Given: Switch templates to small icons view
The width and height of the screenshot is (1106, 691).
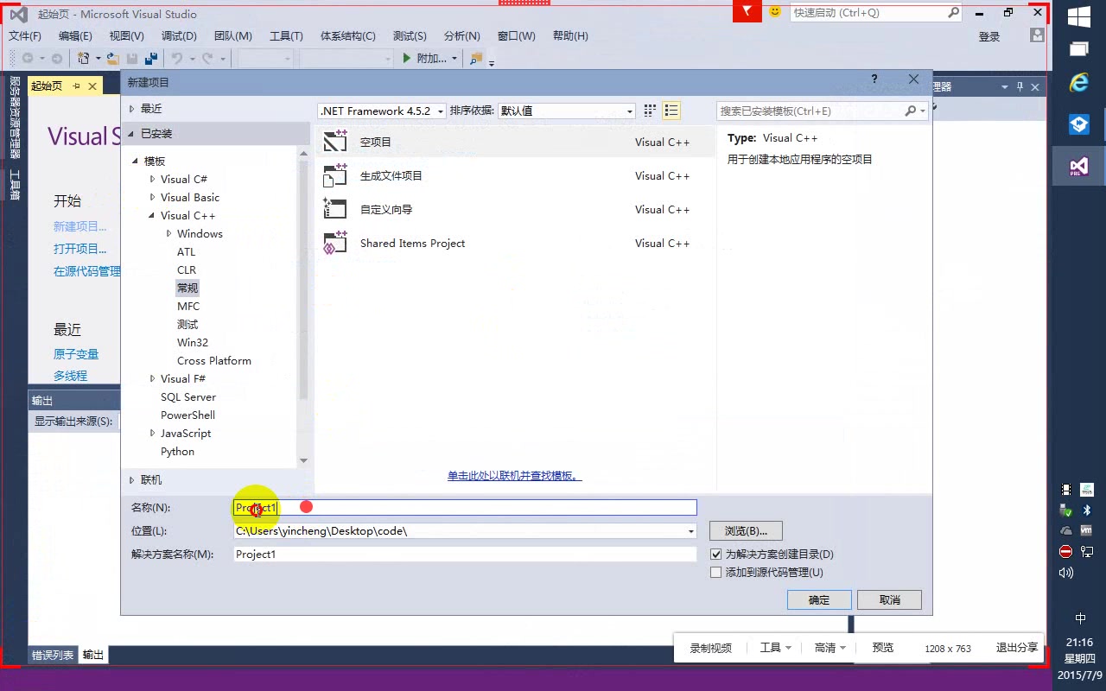Looking at the screenshot, I should [x=650, y=111].
